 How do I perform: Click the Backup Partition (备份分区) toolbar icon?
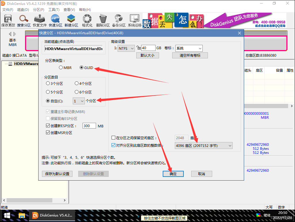click(x=119, y=21)
